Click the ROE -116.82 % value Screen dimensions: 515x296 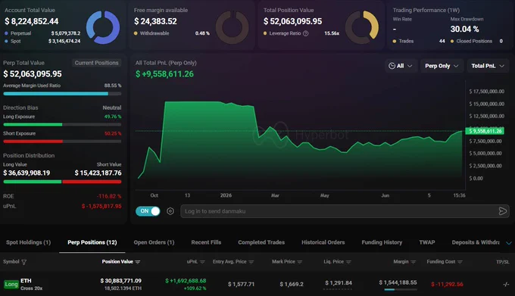tap(109, 196)
